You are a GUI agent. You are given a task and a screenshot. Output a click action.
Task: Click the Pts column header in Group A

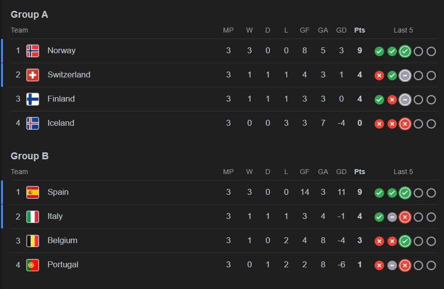[359, 30]
